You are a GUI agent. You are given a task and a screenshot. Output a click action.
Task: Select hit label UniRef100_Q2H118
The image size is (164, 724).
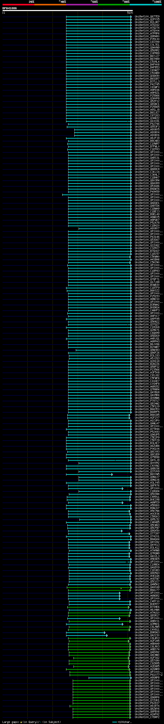click(x=147, y=361)
